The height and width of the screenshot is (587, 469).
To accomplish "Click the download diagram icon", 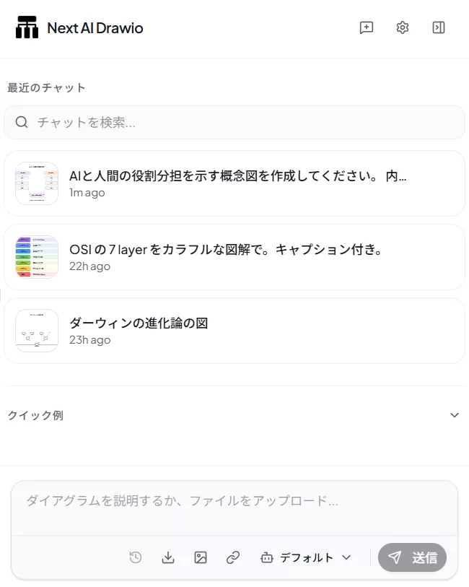I will (x=168, y=557).
